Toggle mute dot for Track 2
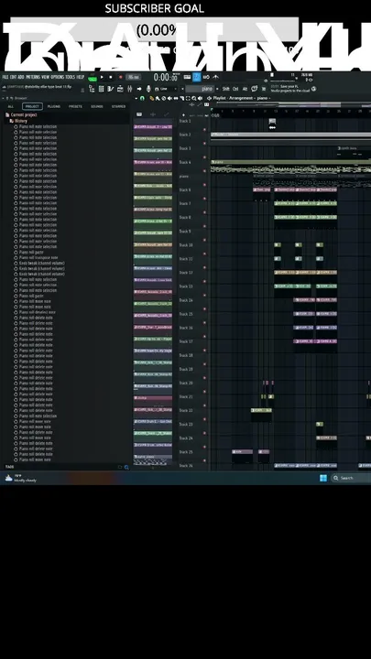 pyautogui.click(x=205, y=144)
